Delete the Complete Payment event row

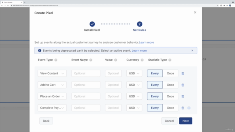[x=183, y=108]
